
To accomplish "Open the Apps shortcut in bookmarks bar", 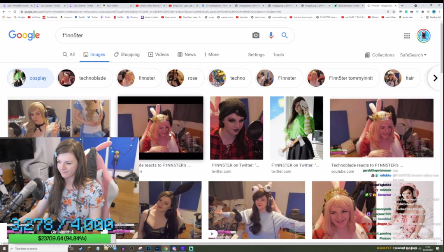I will (7, 17).
